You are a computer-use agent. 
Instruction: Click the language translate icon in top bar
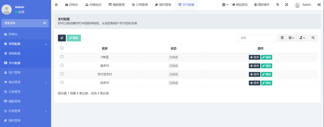[x=277, y=5]
